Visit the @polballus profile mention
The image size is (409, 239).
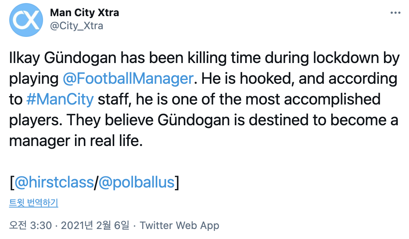click(136, 182)
